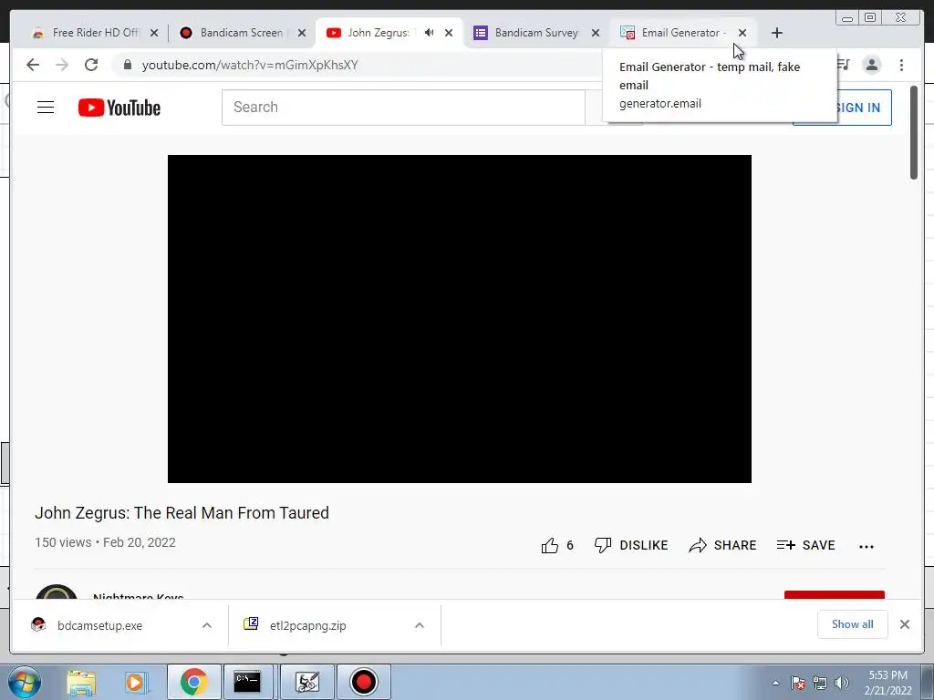Open the Free Rider taskbar app
The height and width of the screenshot is (700, 934).
pyautogui.click(x=307, y=682)
